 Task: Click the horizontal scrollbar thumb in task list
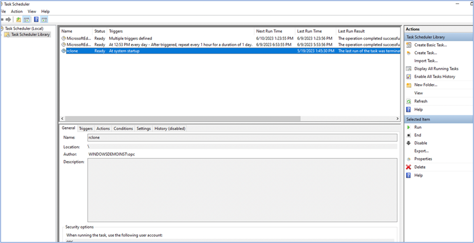183,119
